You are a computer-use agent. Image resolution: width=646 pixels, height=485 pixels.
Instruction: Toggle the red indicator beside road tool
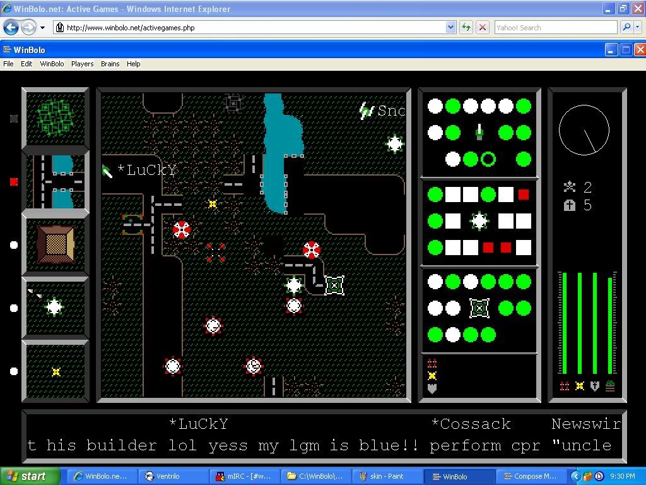(x=14, y=182)
